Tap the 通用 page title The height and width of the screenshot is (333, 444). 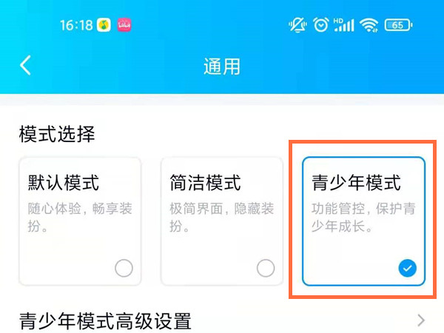tap(222, 67)
